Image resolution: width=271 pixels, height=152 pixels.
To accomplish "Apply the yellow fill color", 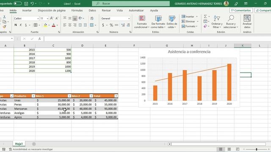I will point(45,25).
